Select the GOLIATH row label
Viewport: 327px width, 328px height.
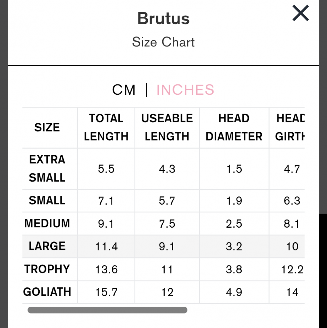coord(47,292)
